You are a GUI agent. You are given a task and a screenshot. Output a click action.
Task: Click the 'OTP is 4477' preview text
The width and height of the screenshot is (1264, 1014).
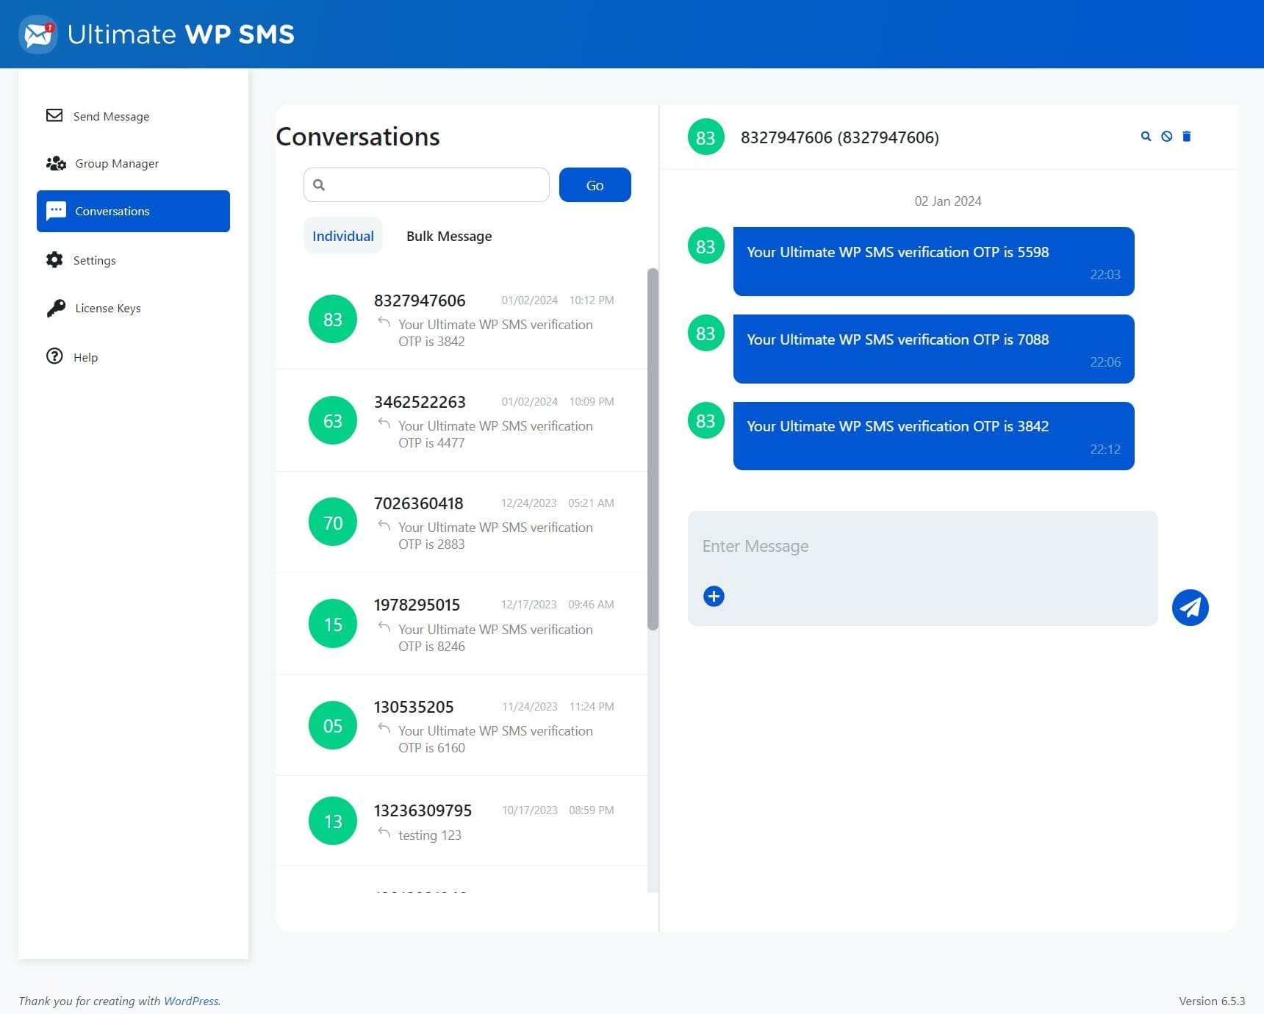point(431,443)
